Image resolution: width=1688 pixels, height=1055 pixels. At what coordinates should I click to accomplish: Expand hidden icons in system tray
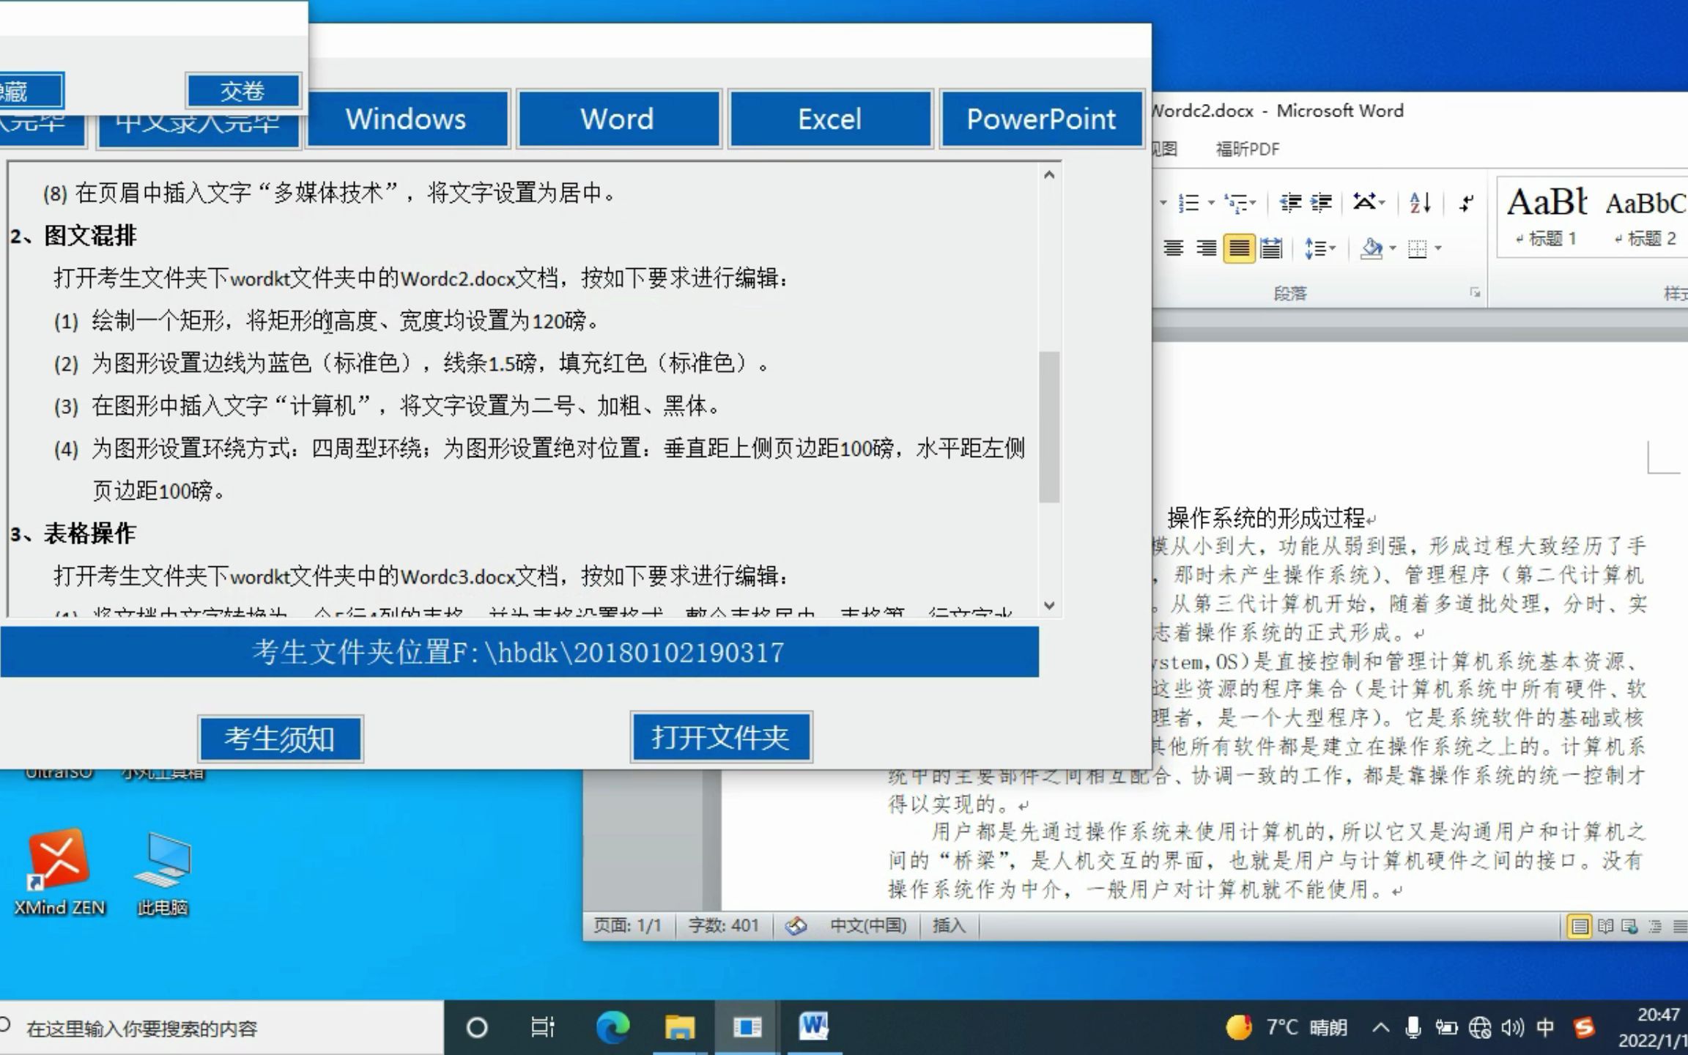click(x=1381, y=1027)
